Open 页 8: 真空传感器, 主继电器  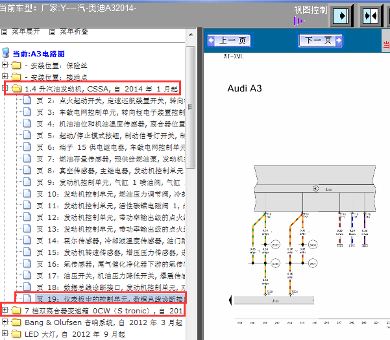[x=110, y=171]
